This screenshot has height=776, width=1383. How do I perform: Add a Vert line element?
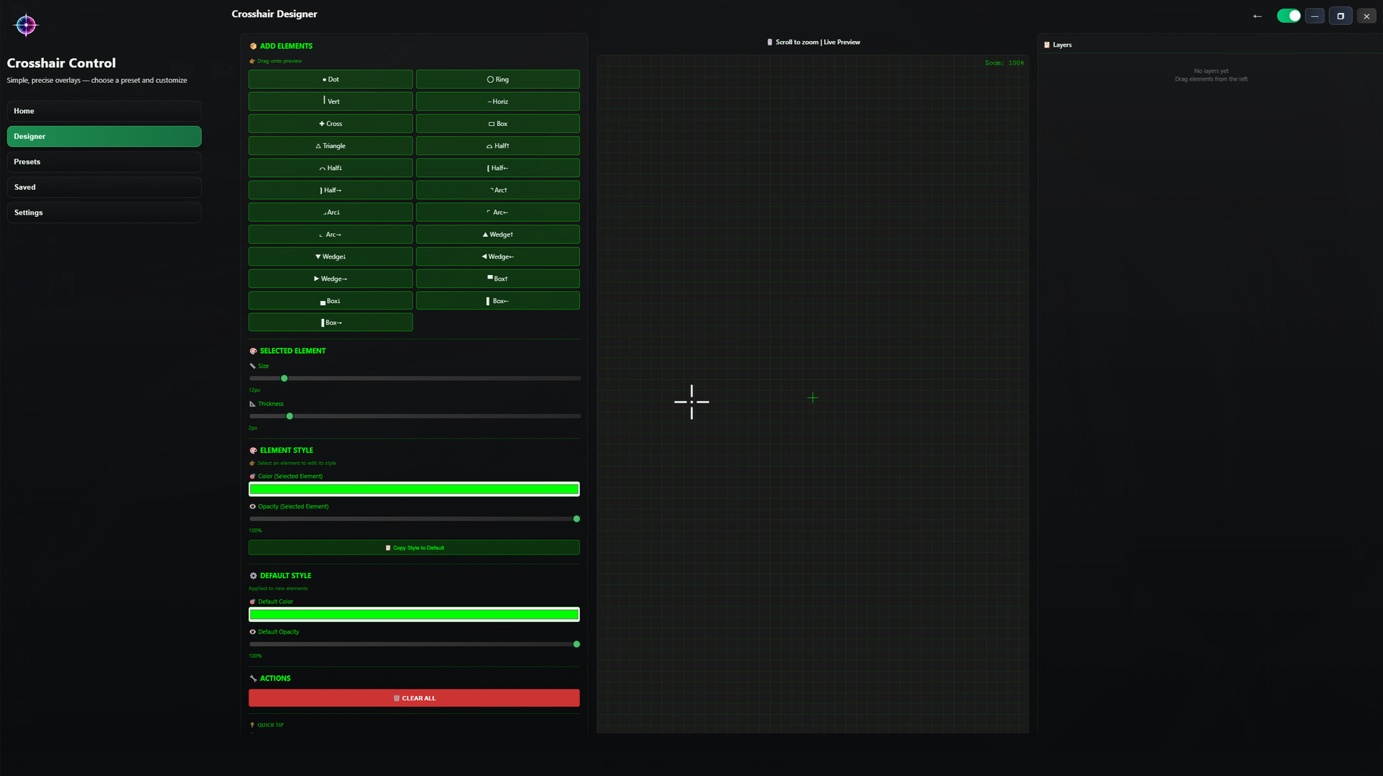[330, 101]
